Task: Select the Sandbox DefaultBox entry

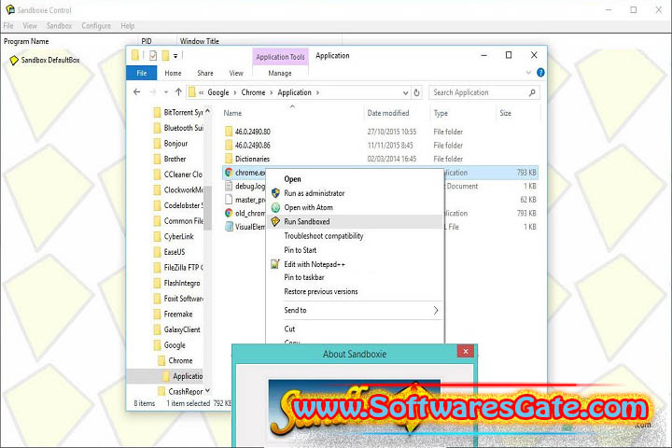Action: 45,60
